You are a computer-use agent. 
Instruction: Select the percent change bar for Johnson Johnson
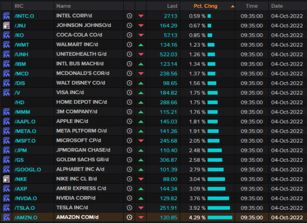point(209,25)
